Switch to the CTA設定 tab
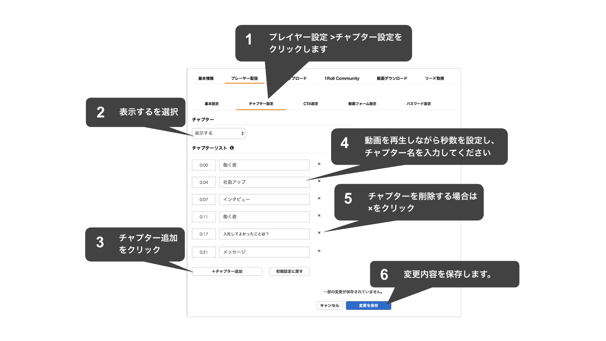The image size is (606, 341). (x=310, y=104)
